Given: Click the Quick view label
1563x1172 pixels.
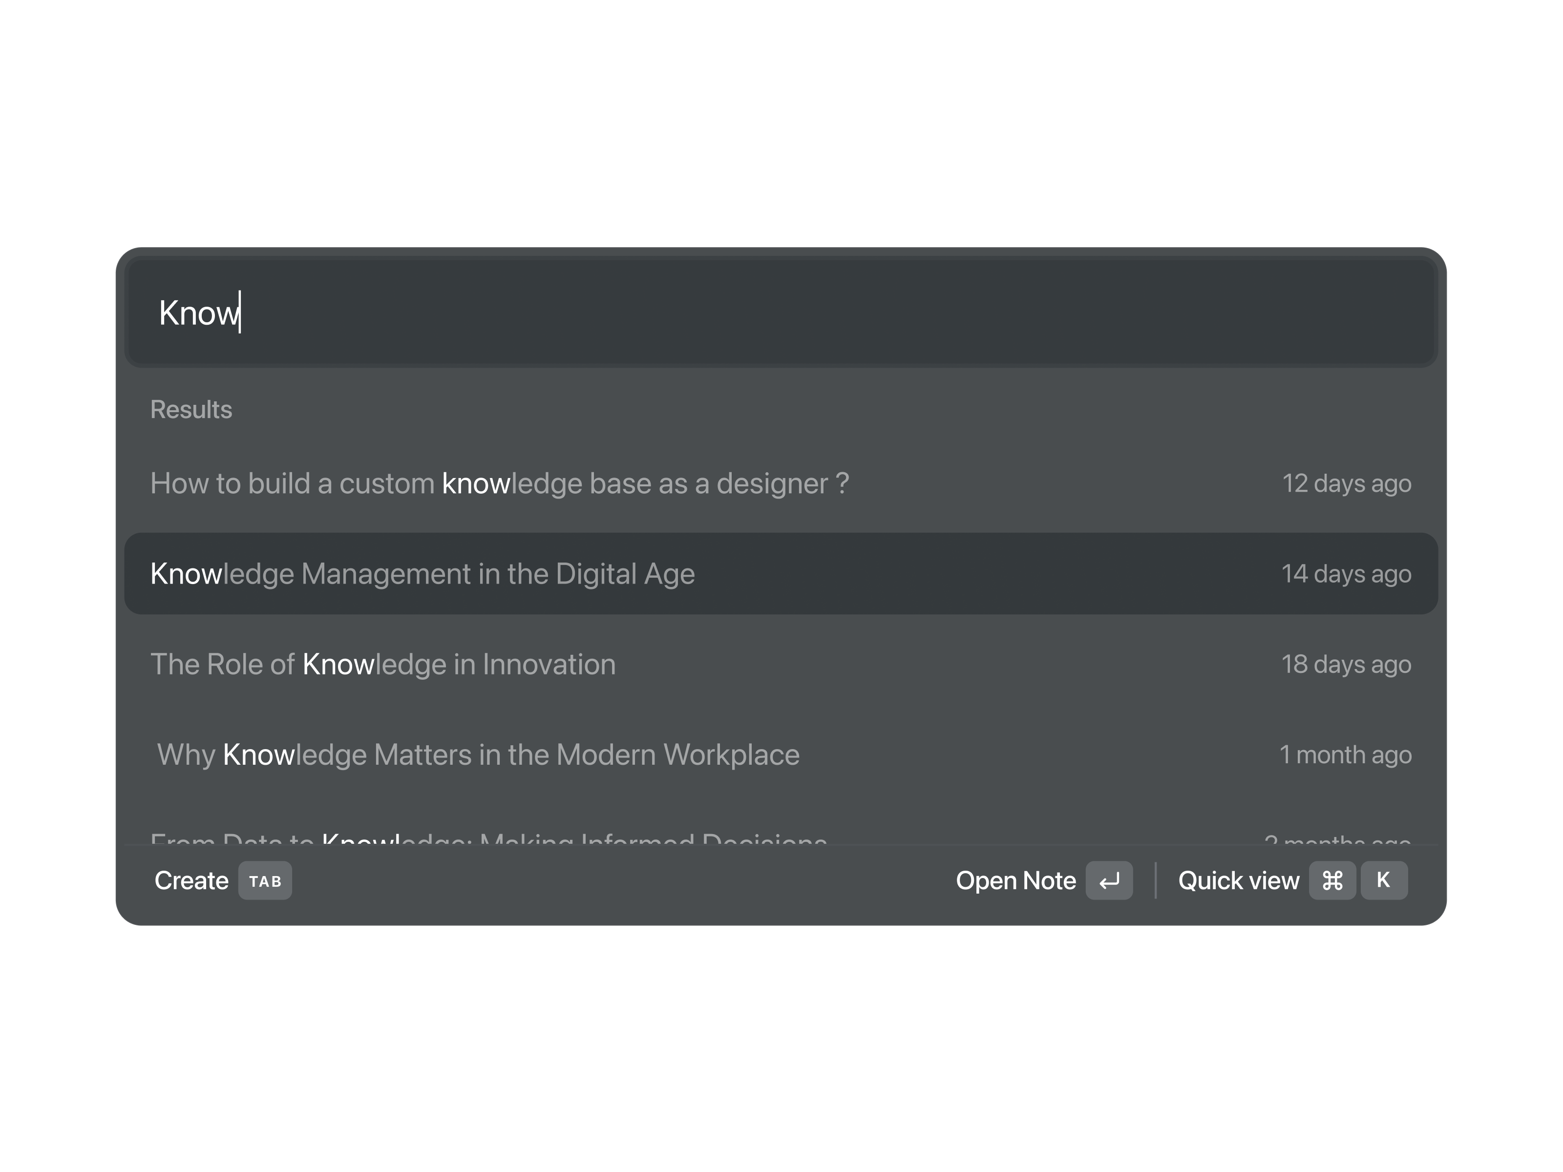Looking at the screenshot, I should pos(1238,880).
